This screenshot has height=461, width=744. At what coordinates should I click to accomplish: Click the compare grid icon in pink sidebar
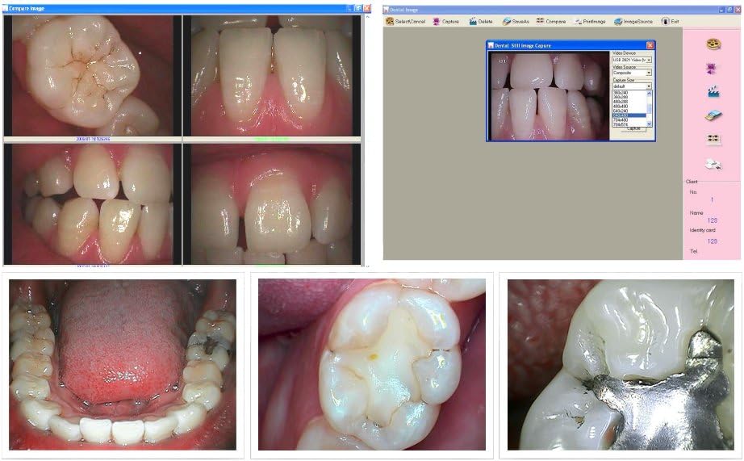[712, 139]
